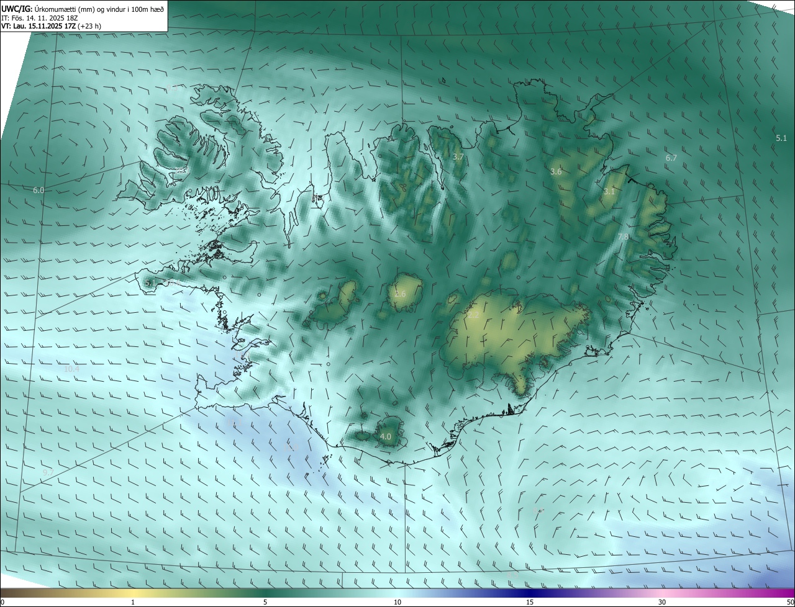
Task: Click the 5.1 value over the eastern sea
Action: (x=781, y=138)
